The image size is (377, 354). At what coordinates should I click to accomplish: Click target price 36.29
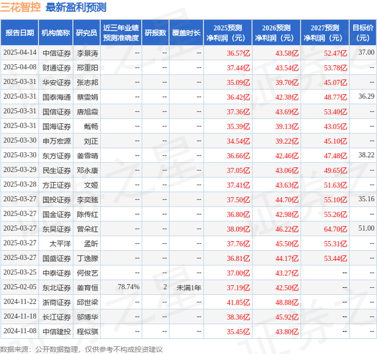coord(366,96)
